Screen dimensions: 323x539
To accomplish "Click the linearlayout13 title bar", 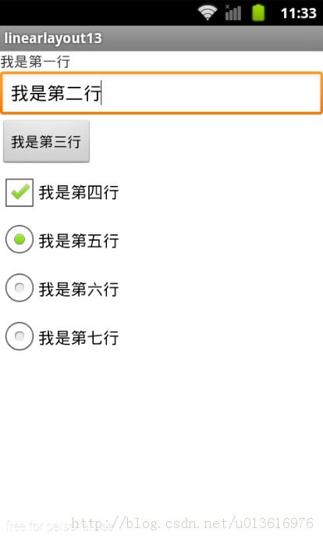I will tap(161, 38).
